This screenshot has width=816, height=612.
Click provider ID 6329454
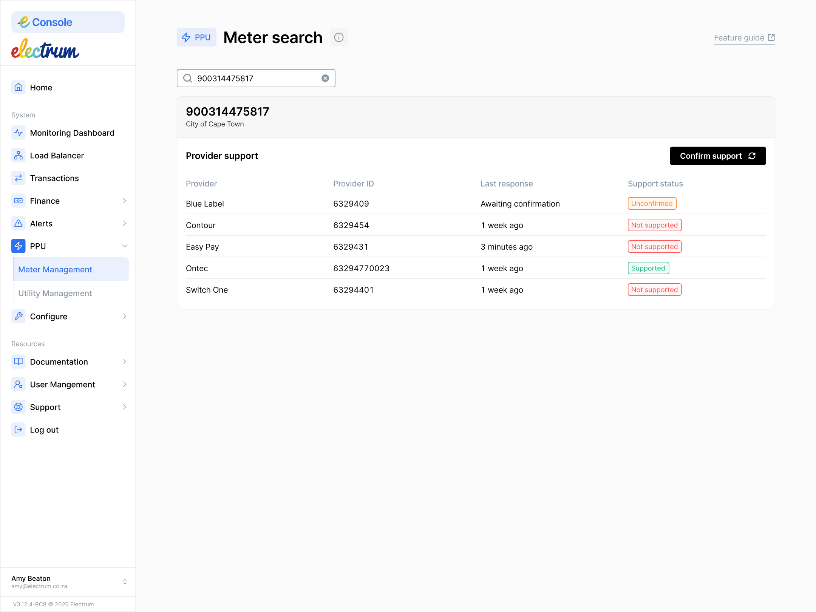click(x=351, y=225)
